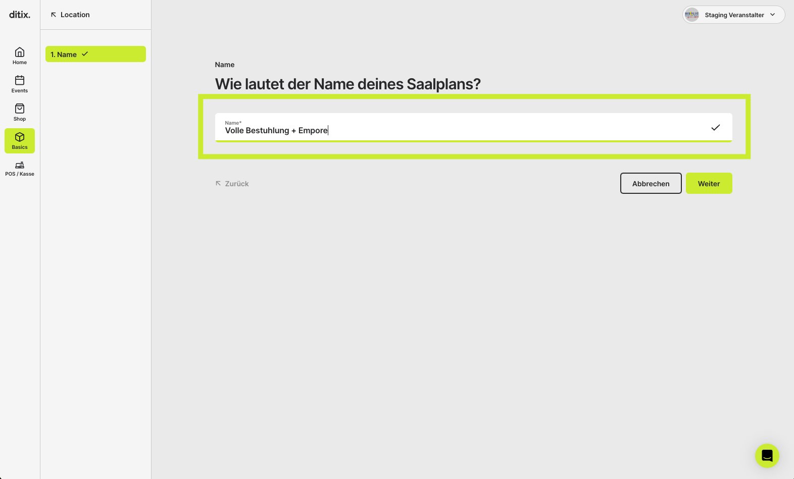The height and width of the screenshot is (479, 794).
Task: Click the ditix logo
Action: [x=20, y=15]
